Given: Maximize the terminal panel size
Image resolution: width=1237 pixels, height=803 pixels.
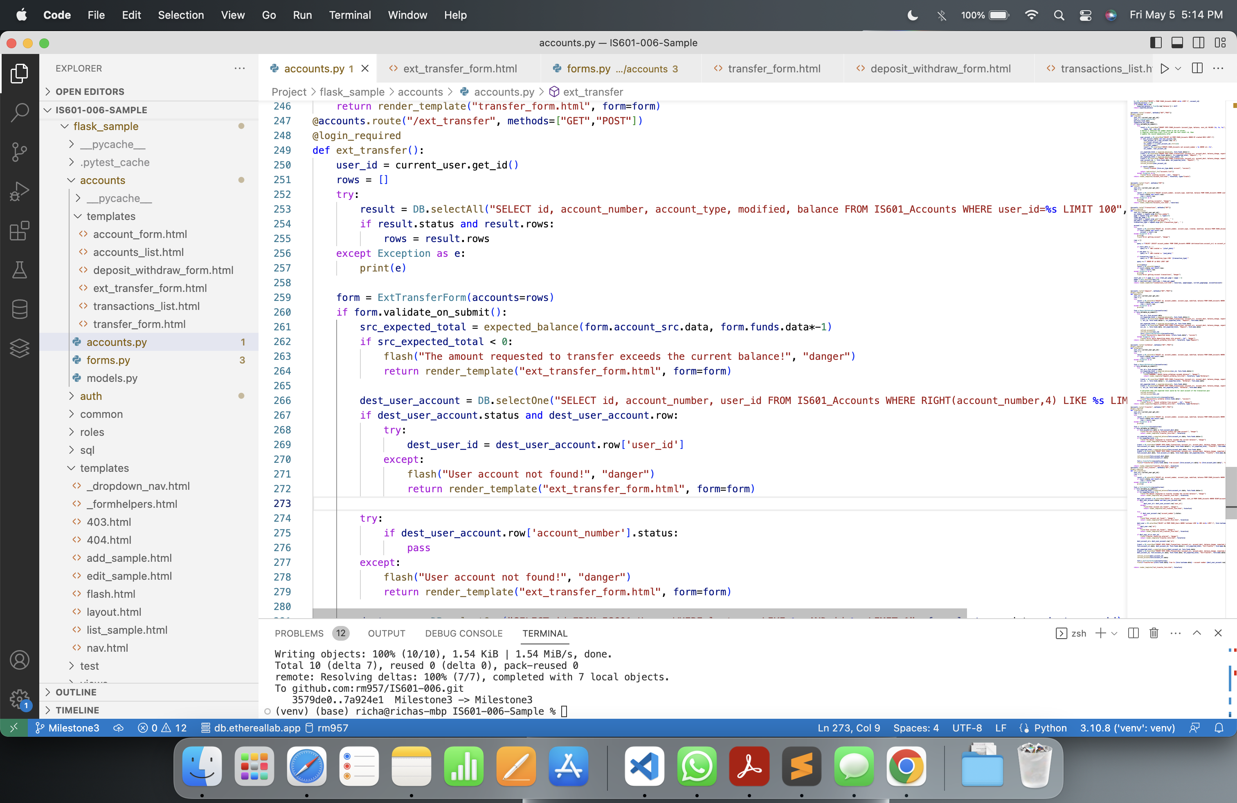Looking at the screenshot, I should [x=1197, y=633].
